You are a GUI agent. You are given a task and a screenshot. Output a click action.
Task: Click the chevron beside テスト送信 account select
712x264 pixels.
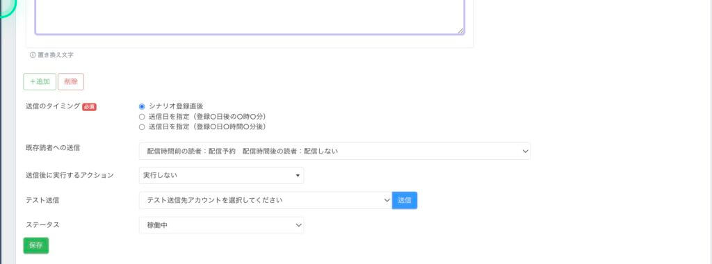387,200
